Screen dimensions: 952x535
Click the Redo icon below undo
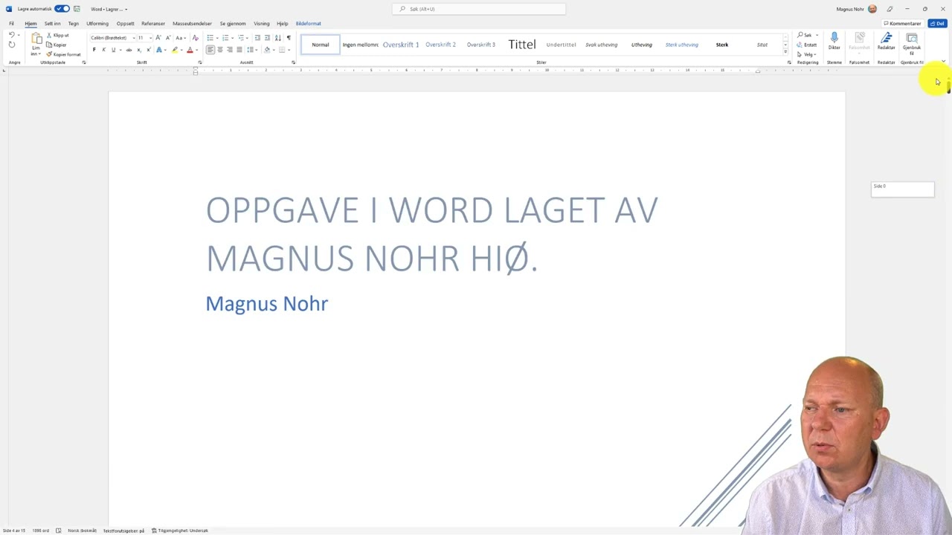(x=11, y=45)
